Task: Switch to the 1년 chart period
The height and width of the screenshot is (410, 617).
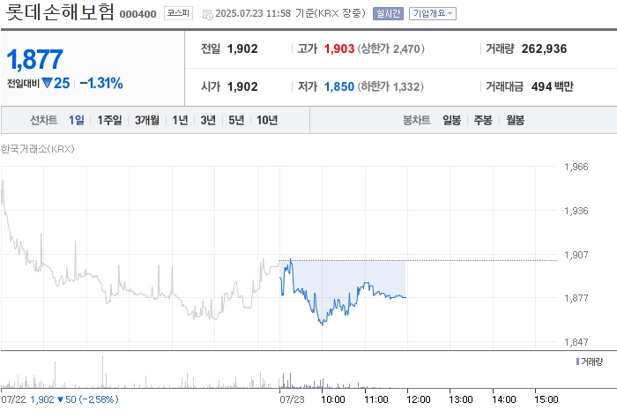Action: pos(180,120)
